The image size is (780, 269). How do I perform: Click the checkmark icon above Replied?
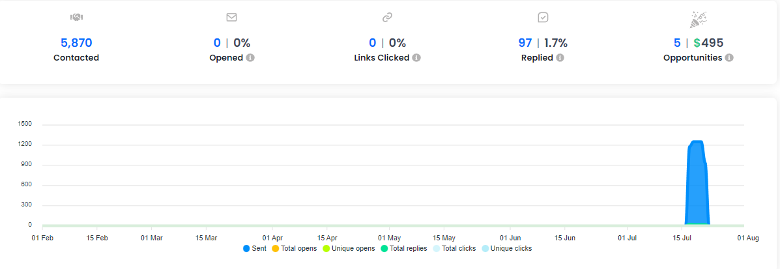click(x=543, y=18)
